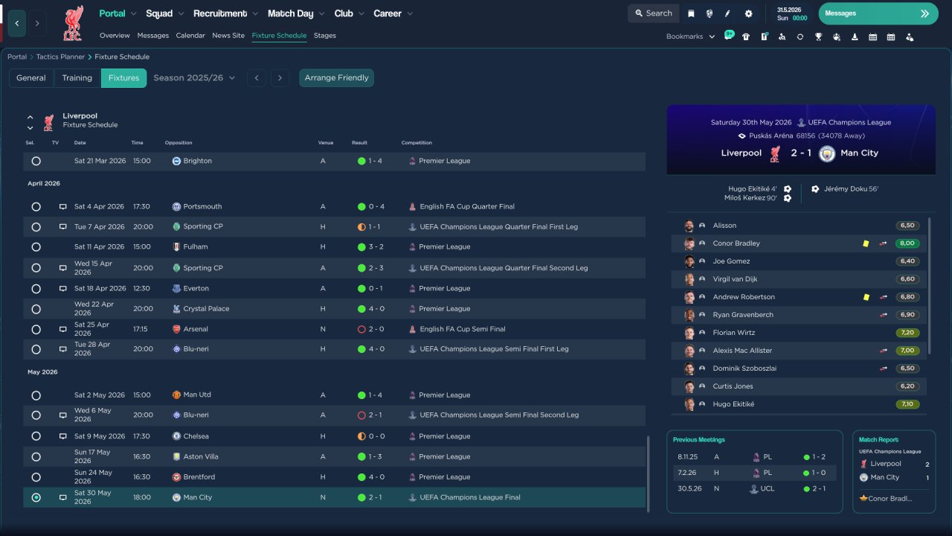Click the player ratings list scrollbar
The height and width of the screenshot is (536, 952).
click(x=930, y=286)
